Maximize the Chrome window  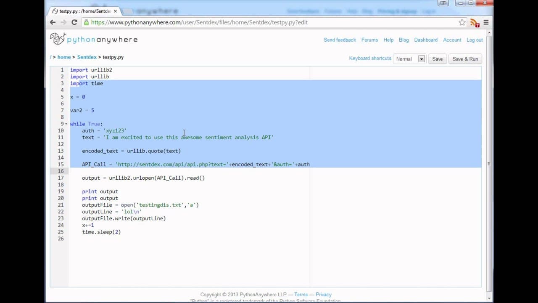point(471,3)
